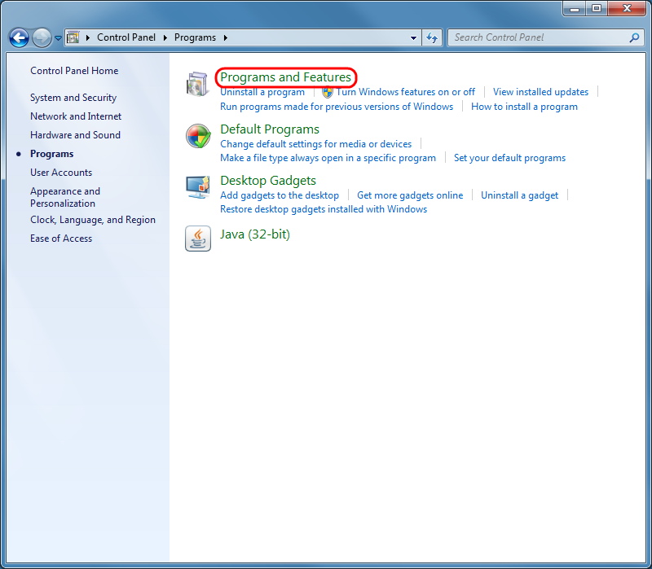Click the Programs and Features icon
This screenshot has height=569, width=652.
[x=197, y=84]
